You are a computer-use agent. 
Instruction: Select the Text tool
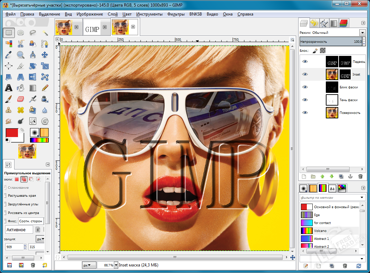tap(8, 88)
